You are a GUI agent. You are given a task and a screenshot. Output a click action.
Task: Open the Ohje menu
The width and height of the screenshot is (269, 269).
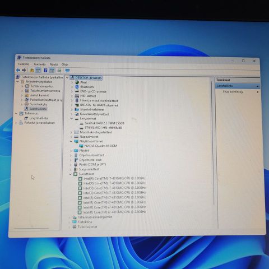coord(65,64)
